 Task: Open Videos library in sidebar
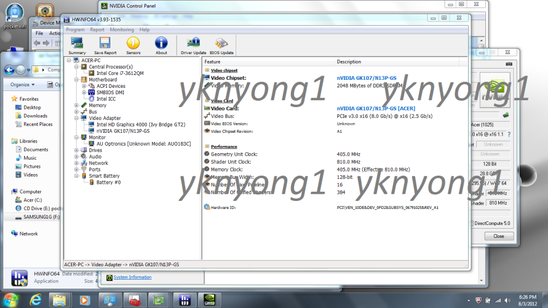coord(31,175)
